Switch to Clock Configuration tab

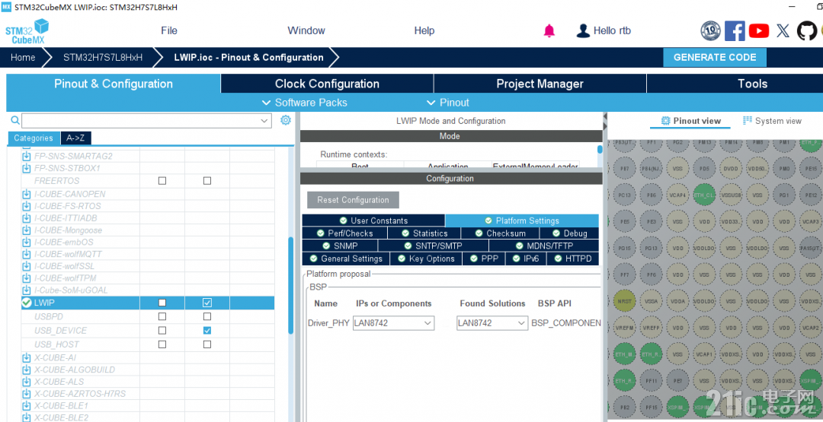(327, 84)
